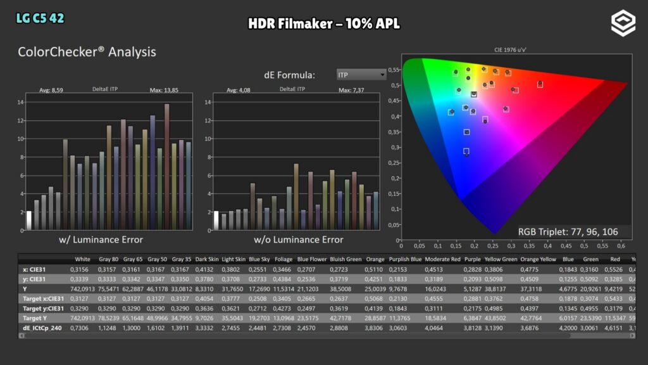Click the 'Light Skin' column header
This screenshot has width=648, height=365.
coord(234,259)
